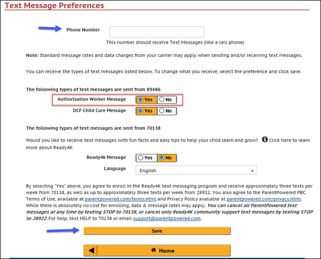Click the Phone Number input field
This screenshot has width=321, height=259.
click(157, 32)
